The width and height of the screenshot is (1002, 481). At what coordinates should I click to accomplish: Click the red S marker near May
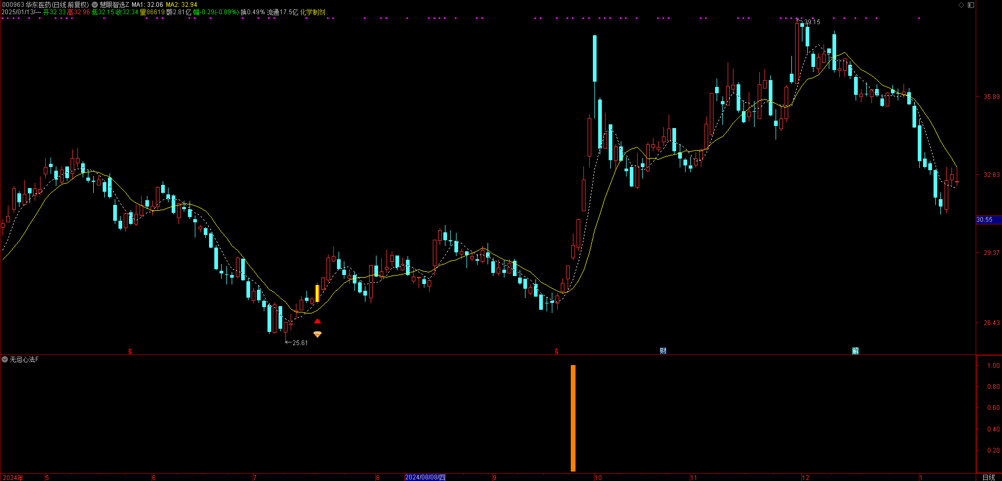click(130, 351)
